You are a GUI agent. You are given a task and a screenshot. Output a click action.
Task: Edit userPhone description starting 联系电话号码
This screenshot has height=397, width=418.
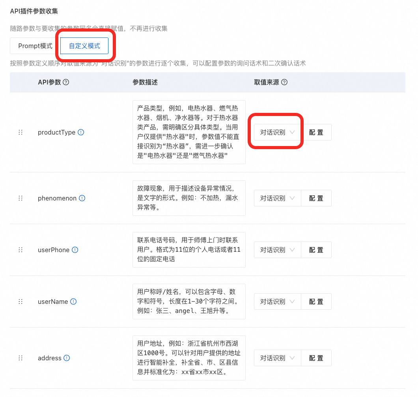click(189, 250)
